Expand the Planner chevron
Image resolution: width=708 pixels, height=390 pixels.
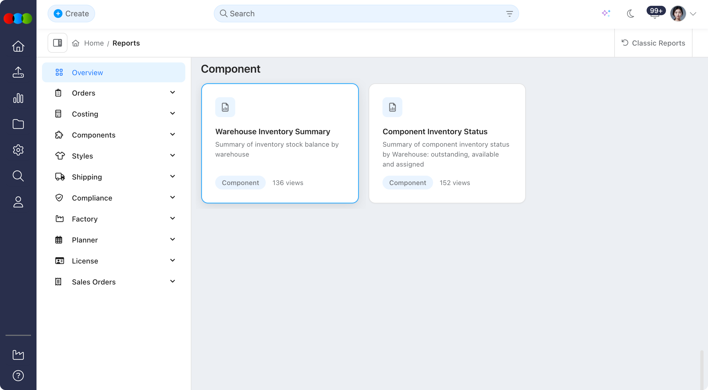click(x=173, y=239)
